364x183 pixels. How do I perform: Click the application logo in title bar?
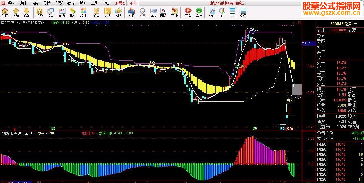click(x=3, y=3)
